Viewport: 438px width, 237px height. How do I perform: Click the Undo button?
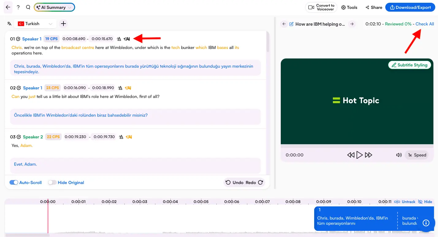pos(234,182)
